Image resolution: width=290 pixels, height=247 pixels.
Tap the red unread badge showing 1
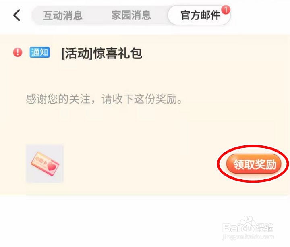point(226,10)
